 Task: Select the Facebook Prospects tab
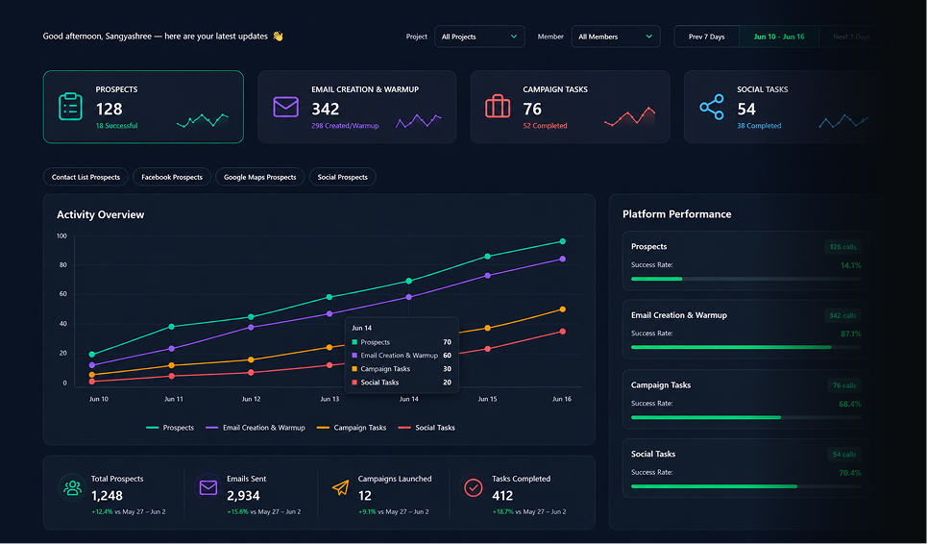172,177
